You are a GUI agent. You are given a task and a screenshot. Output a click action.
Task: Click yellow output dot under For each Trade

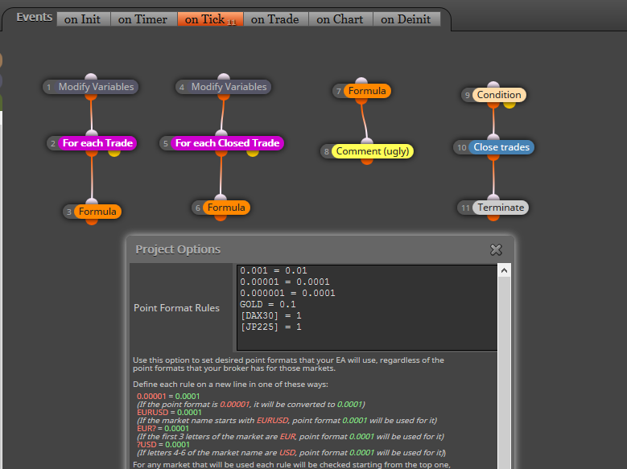[x=114, y=153]
